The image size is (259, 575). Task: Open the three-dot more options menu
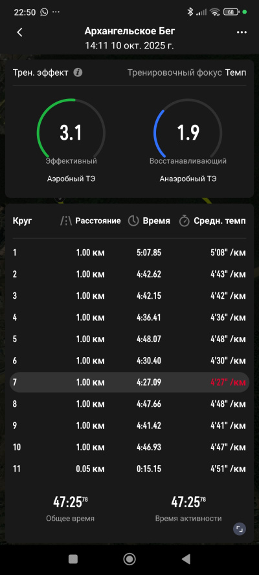242,32
